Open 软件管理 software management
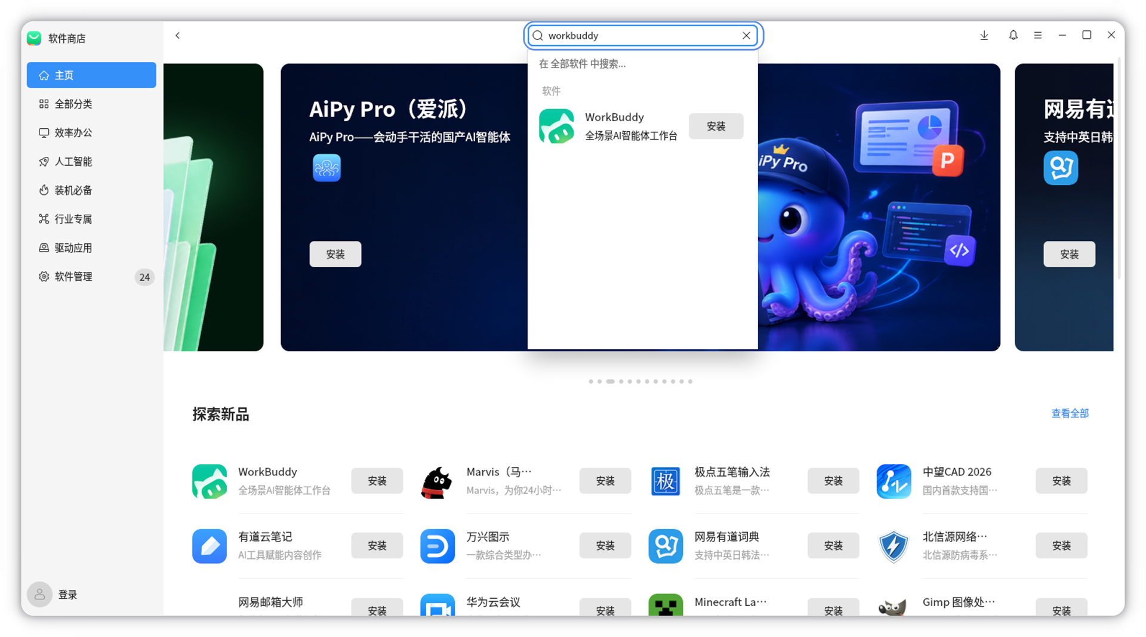The image size is (1146, 637). 91,277
